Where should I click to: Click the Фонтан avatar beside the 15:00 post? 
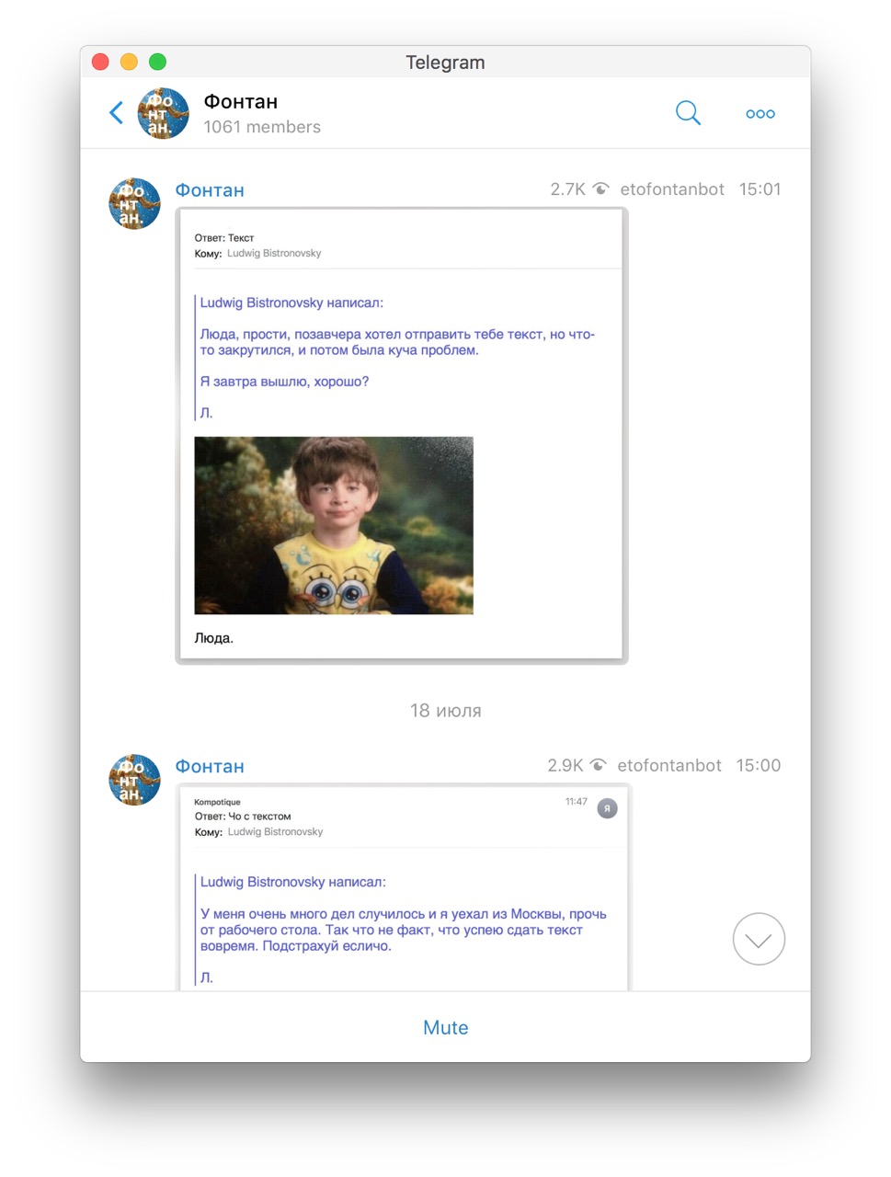134,780
